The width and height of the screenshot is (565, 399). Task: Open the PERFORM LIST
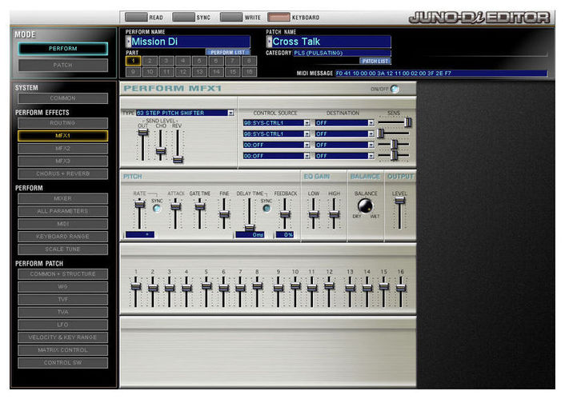[x=228, y=52]
